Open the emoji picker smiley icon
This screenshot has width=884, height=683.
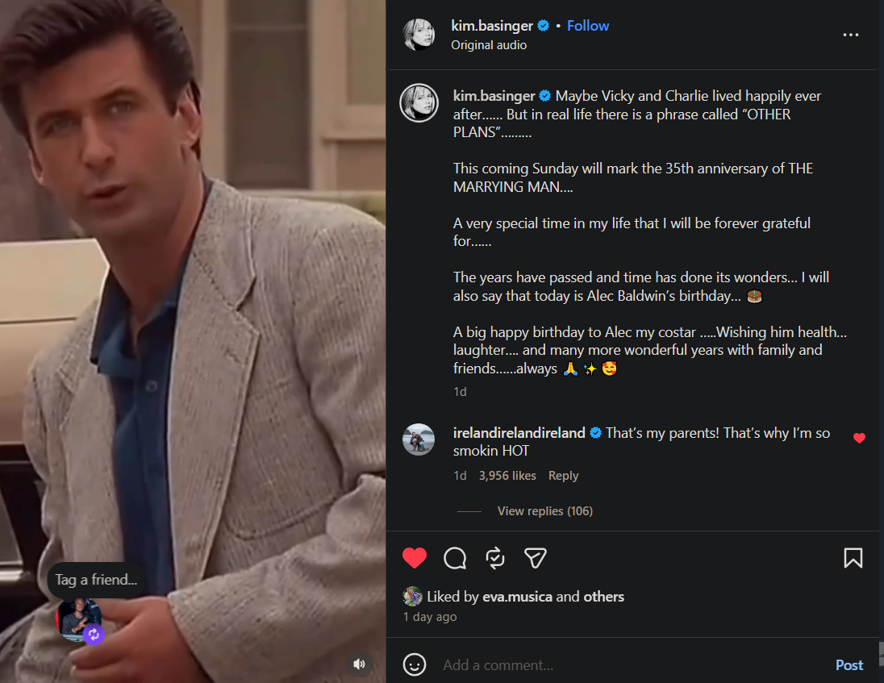[x=415, y=664]
